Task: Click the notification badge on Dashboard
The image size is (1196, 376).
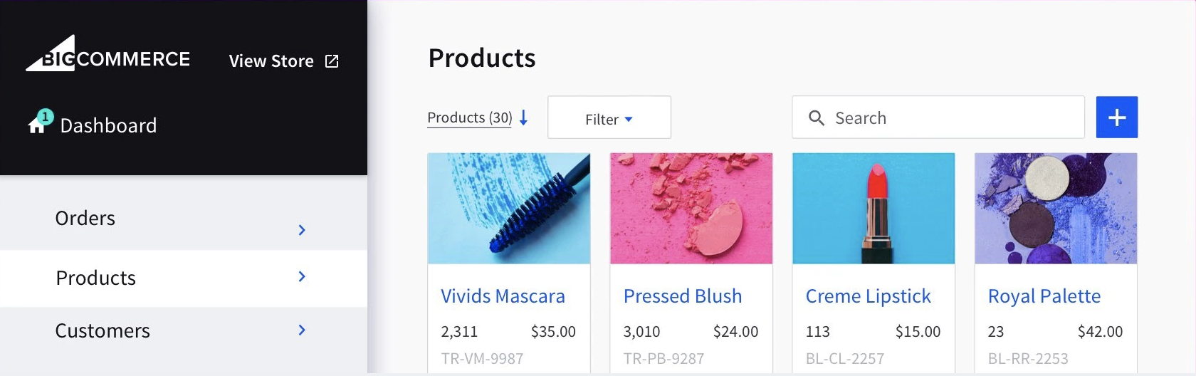Action: point(46,116)
